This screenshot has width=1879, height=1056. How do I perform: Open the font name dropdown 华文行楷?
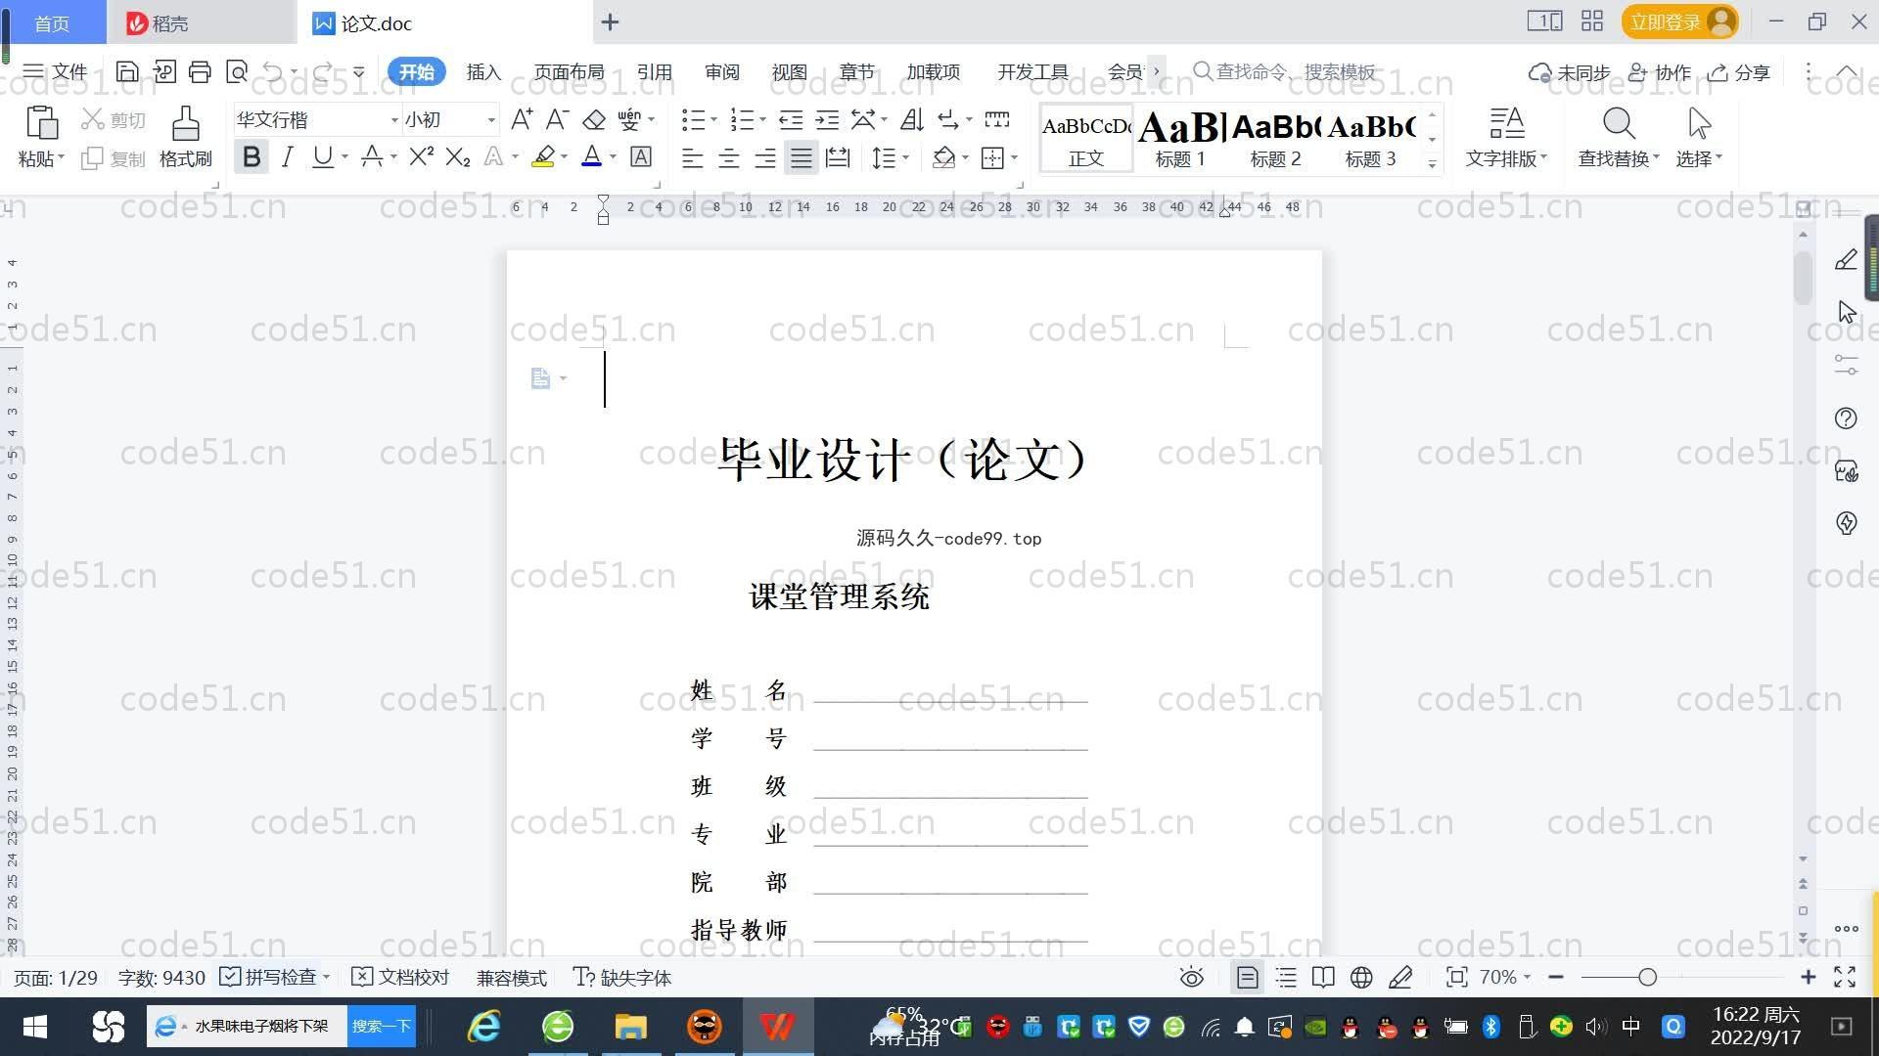click(394, 120)
